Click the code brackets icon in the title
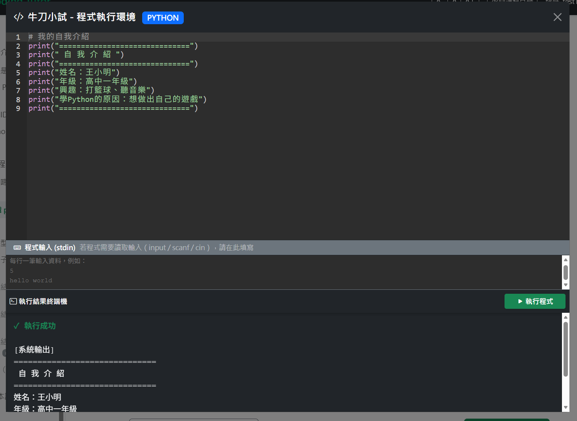 click(18, 17)
